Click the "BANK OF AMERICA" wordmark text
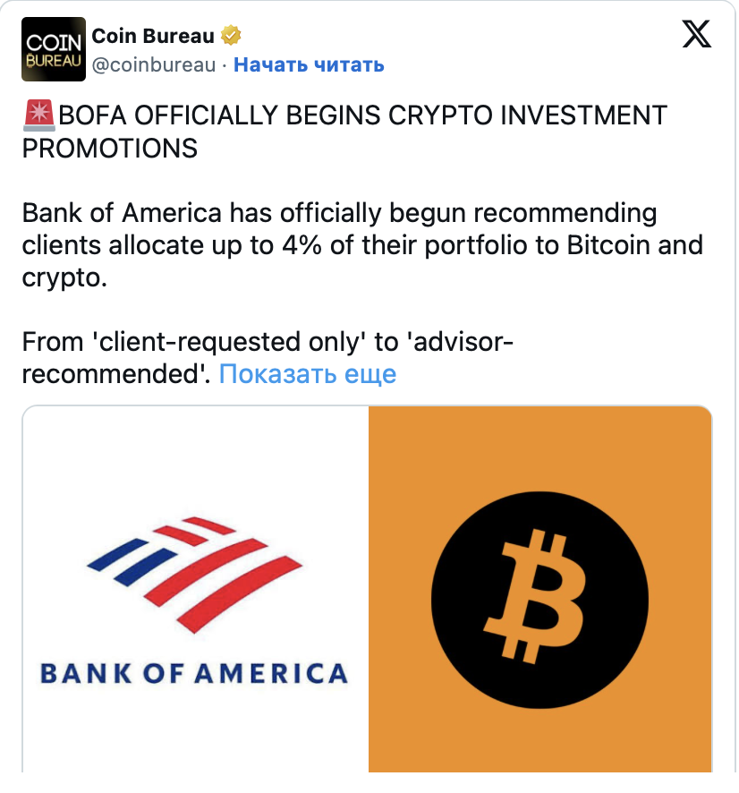Viewport: 739px width, 793px height. (194, 673)
